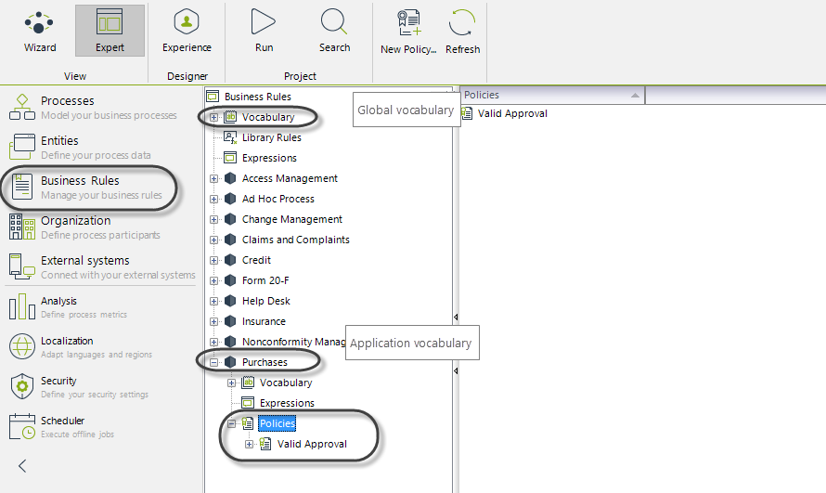Collapse the left sidebar with back chevron
Viewport: 826px width, 493px height.
(x=22, y=466)
